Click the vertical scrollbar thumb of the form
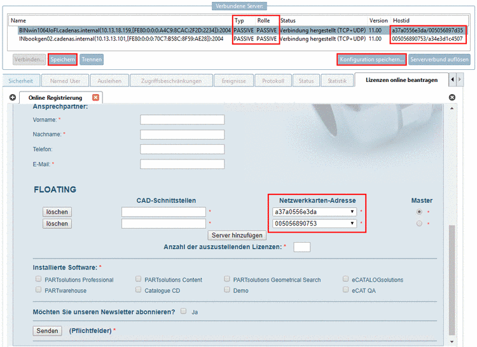This screenshot has height=347, width=477. (452, 280)
